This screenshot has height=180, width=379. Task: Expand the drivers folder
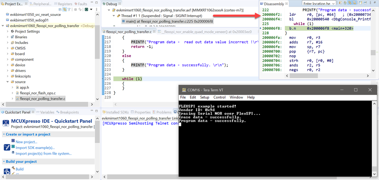pyautogui.click(x=8, y=70)
